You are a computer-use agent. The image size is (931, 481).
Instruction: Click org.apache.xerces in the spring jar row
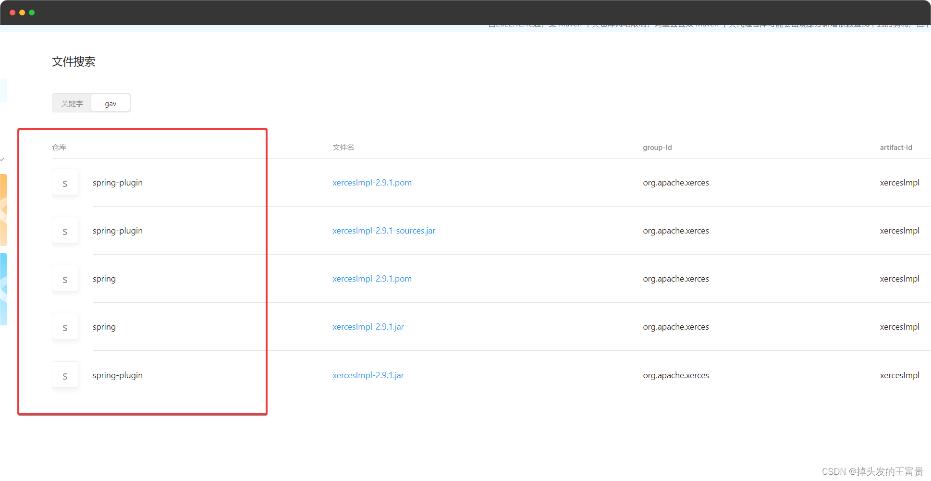point(676,327)
